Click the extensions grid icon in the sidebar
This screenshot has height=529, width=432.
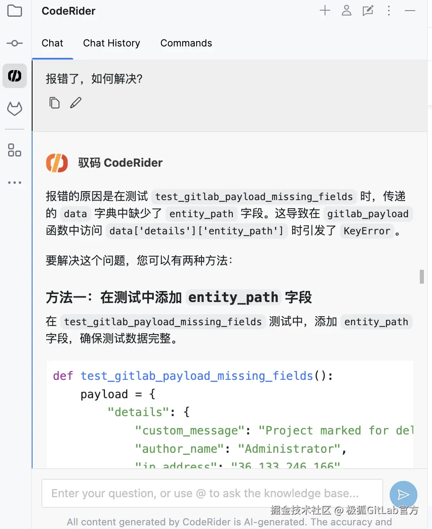pos(15,151)
